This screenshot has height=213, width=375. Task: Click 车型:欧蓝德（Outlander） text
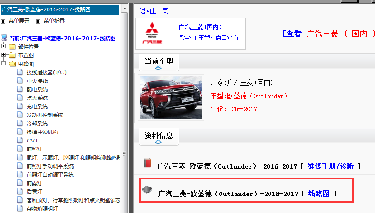pos(249,96)
